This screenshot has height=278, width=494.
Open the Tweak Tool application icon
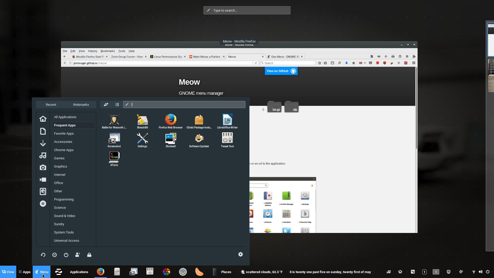(x=227, y=140)
